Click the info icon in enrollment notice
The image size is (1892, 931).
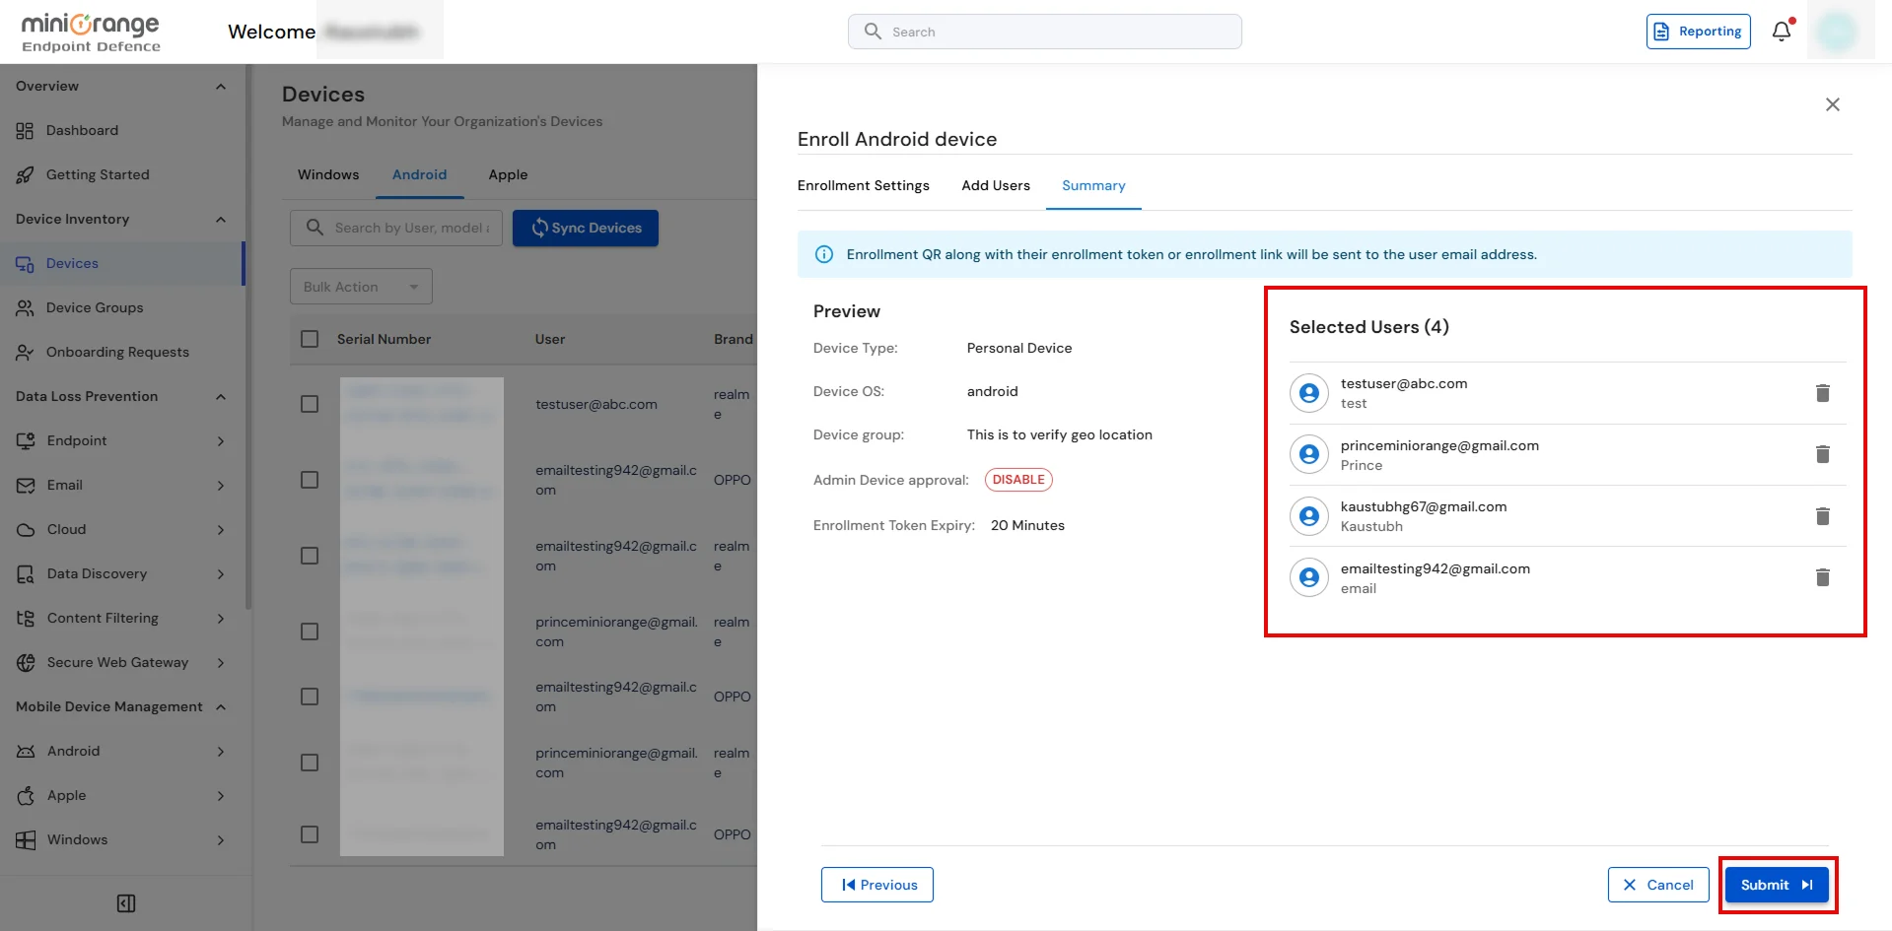(x=824, y=254)
